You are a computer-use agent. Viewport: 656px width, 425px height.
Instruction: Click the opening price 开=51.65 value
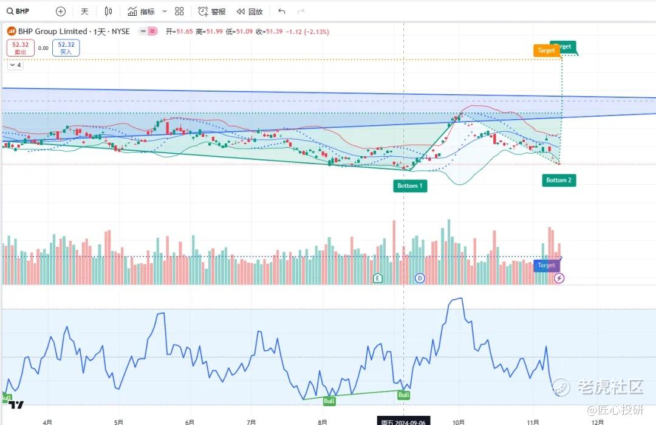click(179, 32)
